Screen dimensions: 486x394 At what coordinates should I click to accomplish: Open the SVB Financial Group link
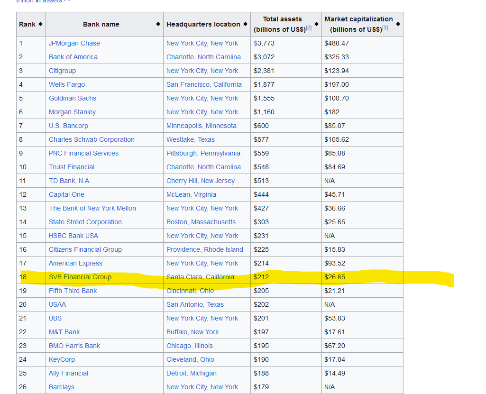click(80, 277)
